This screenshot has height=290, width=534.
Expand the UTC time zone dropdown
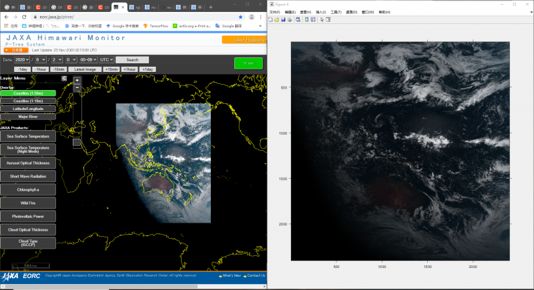pos(108,60)
